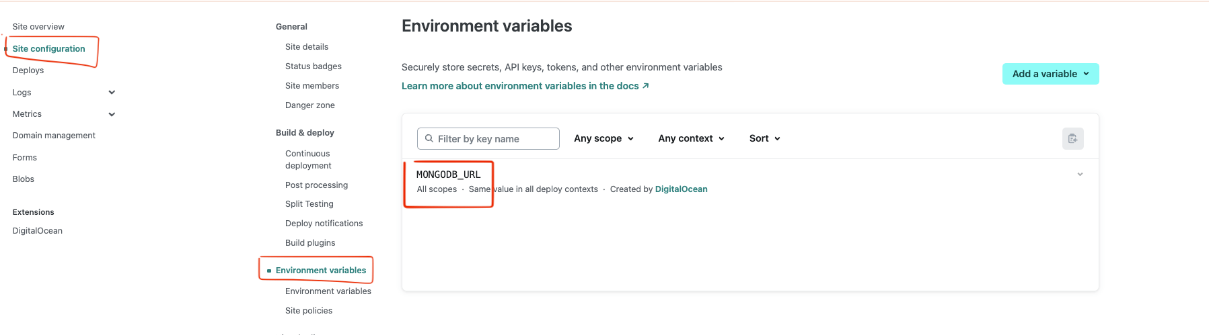Open the environment variables docs link
The height and width of the screenshot is (335, 1209).
pos(525,86)
